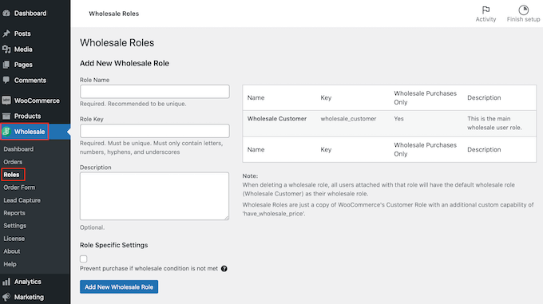
Task: Click the Wholesale Roles breadcrumb title
Action: coord(114,14)
